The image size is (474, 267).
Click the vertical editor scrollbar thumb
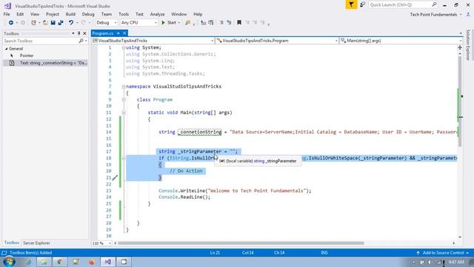460,102
